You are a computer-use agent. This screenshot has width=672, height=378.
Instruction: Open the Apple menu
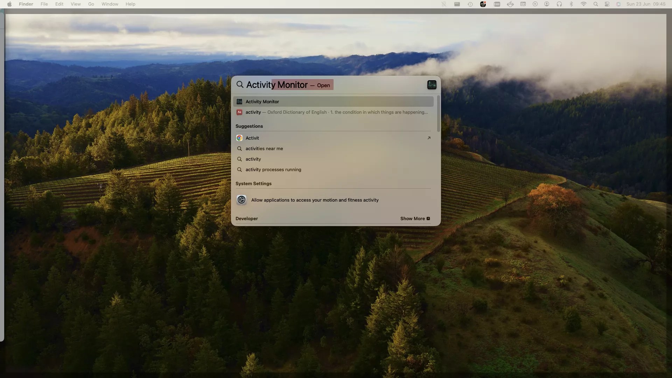(9, 4)
